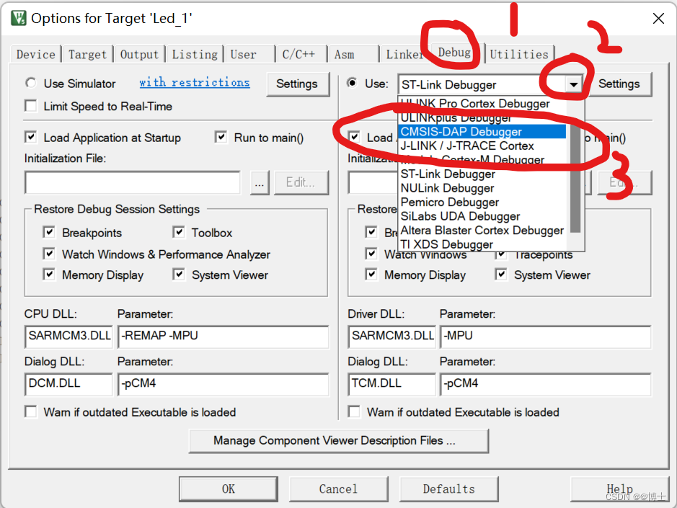Switch to the Listing tab
The width and height of the screenshot is (677, 508).
pyautogui.click(x=195, y=54)
